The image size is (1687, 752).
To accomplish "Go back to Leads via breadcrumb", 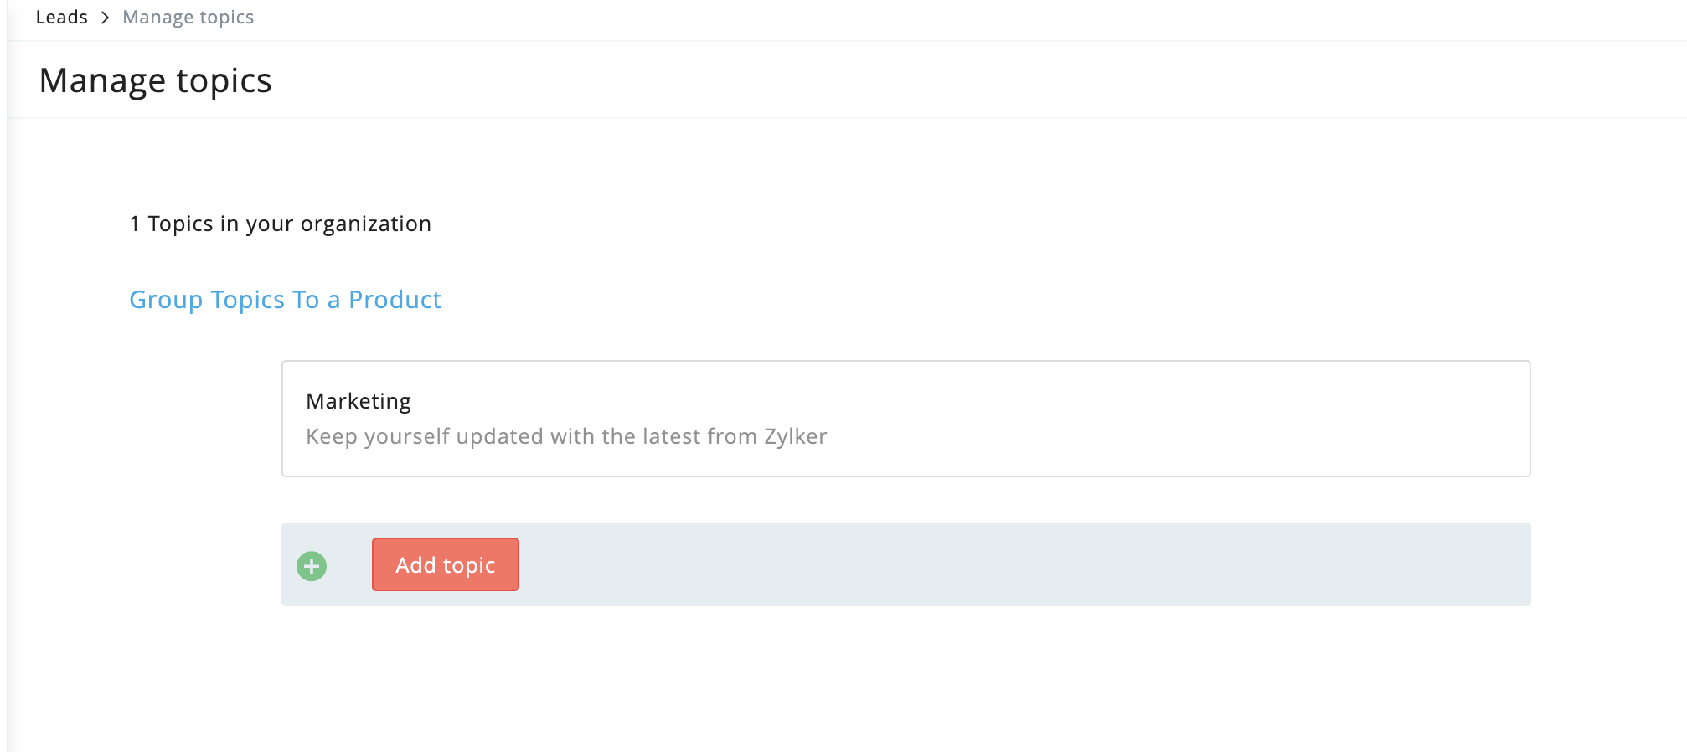I will coord(61,18).
